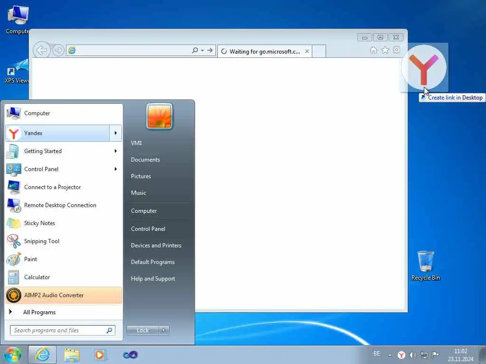Image resolution: width=486 pixels, height=364 pixels.
Task: Open Computer from Start menu programs list
Action: (64, 113)
